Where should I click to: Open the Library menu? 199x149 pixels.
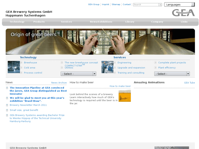(130, 22)
